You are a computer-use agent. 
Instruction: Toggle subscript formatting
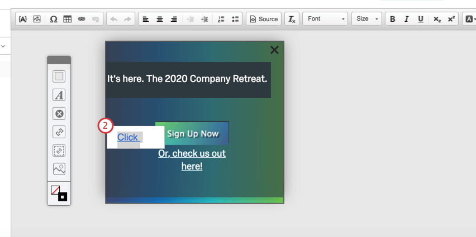pos(437,19)
